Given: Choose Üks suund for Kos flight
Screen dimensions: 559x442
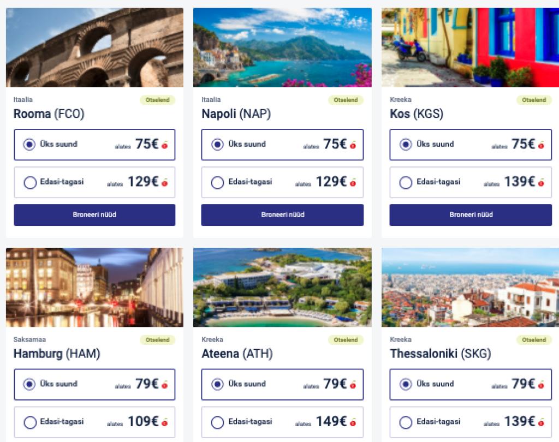Looking at the screenshot, I should [406, 145].
